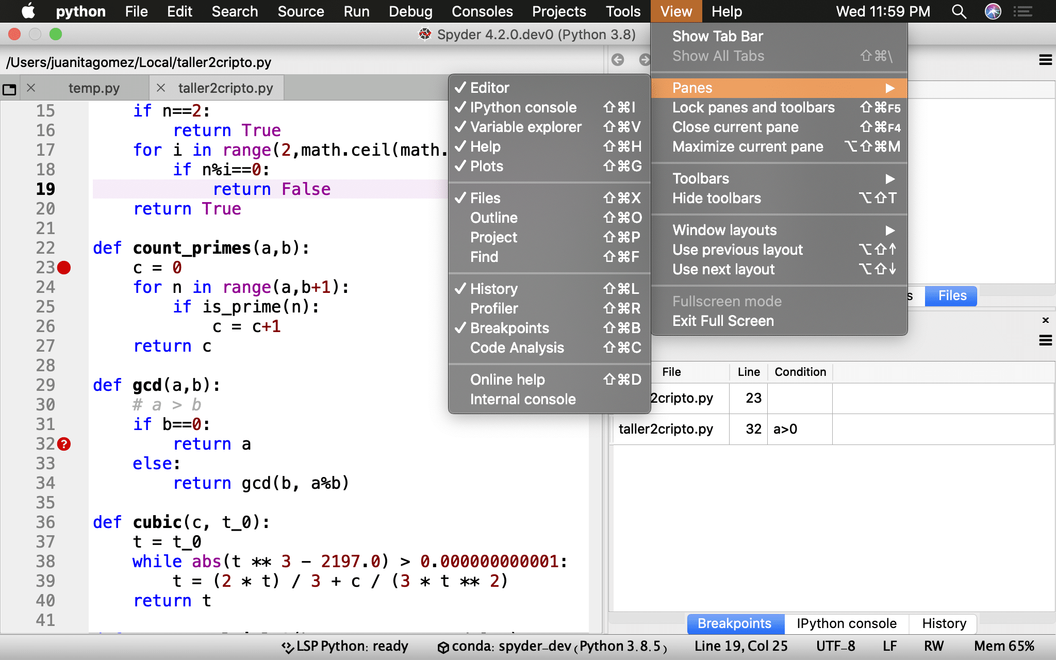Click the conditional breakpoint marker on line 32
This screenshot has height=660, width=1056.
(x=64, y=444)
